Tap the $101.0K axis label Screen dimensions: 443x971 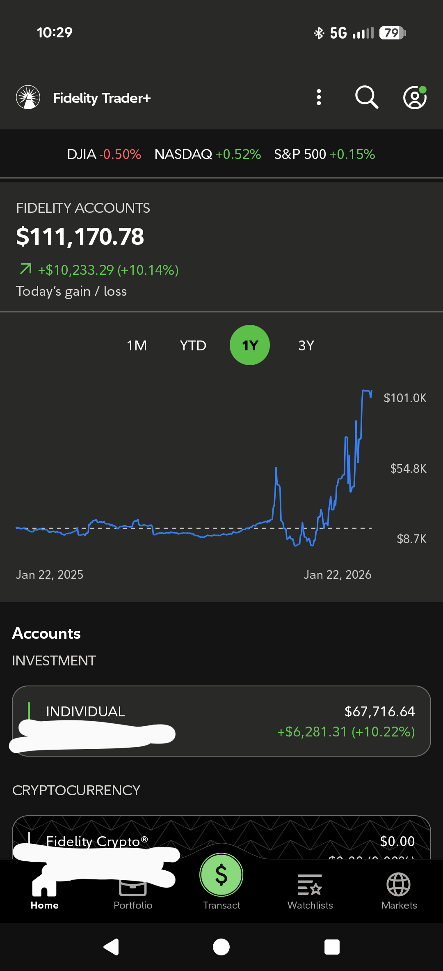pos(405,398)
